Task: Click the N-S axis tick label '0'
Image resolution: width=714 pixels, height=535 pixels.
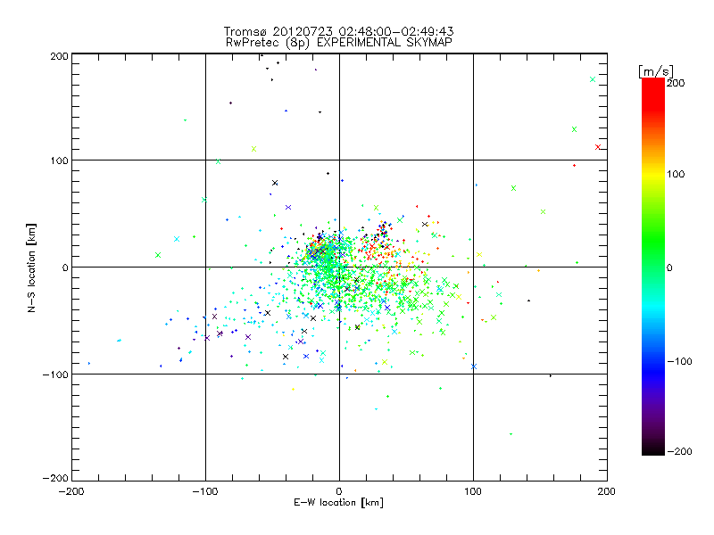Action: point(65,267)
